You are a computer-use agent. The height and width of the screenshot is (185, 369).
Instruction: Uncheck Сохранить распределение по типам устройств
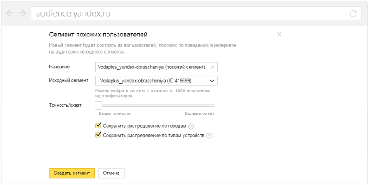[98, 135]
